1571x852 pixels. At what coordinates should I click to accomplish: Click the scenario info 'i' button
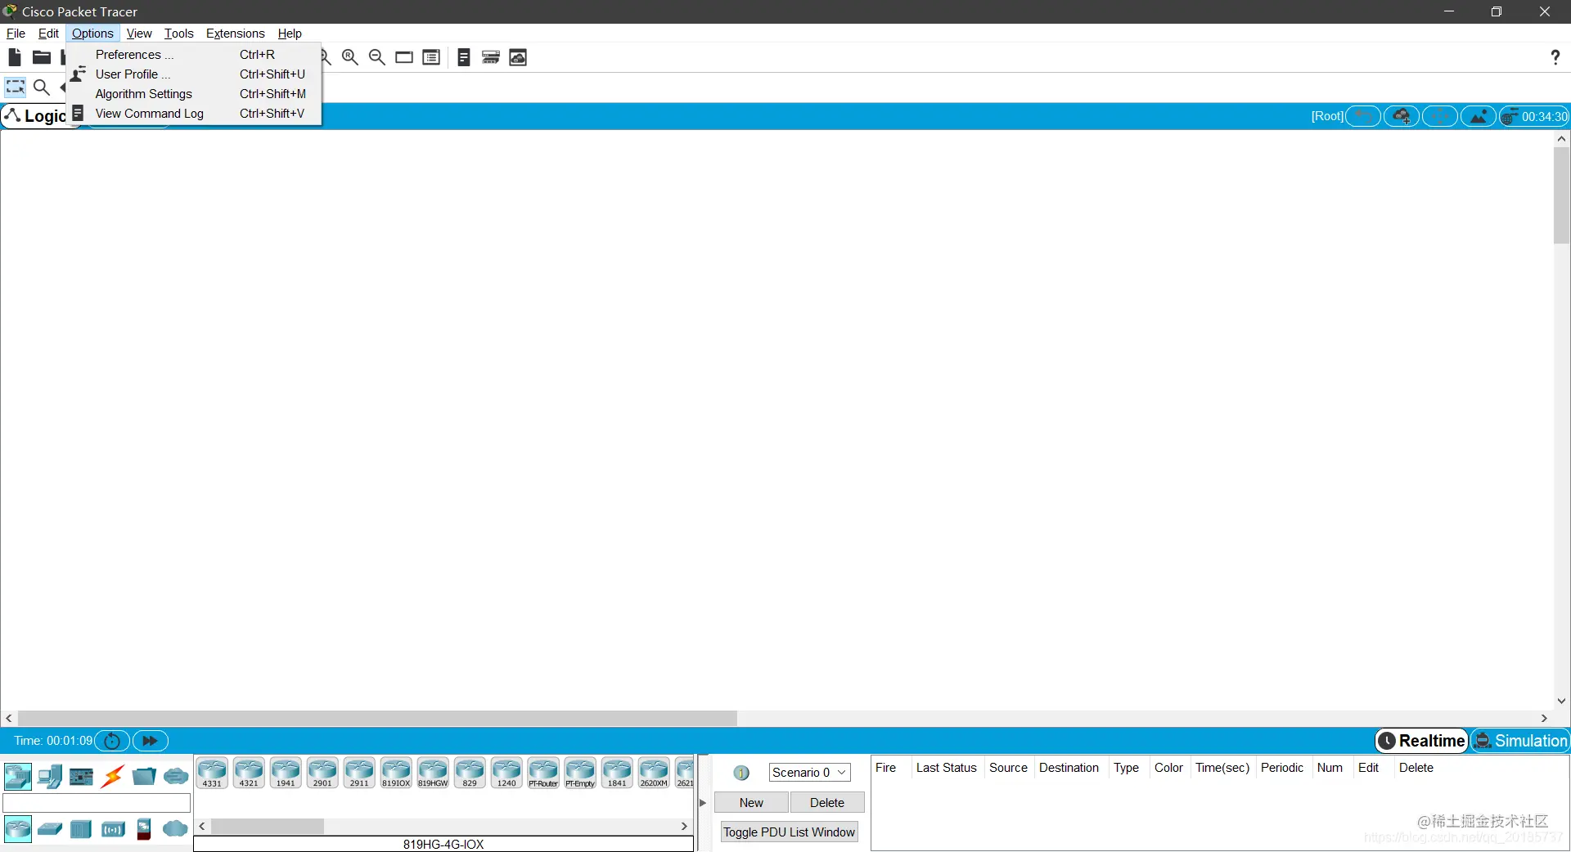pos(741,773)
